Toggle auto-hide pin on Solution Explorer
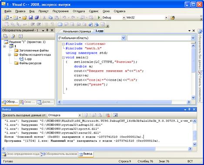The width and height of the screenshot is (204, 165). pyautogui.click(x=47, y=30)
